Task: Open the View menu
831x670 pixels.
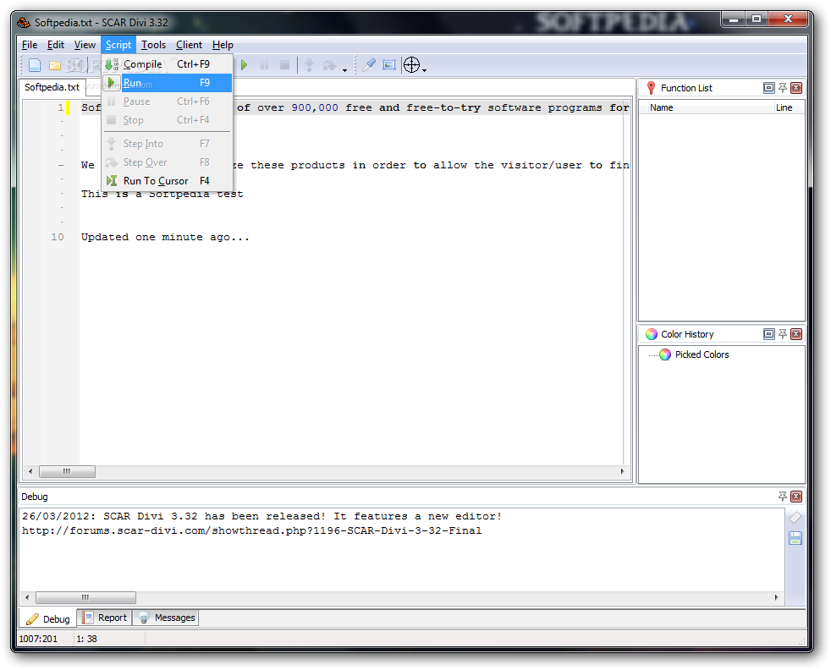Action: [85, 45]
